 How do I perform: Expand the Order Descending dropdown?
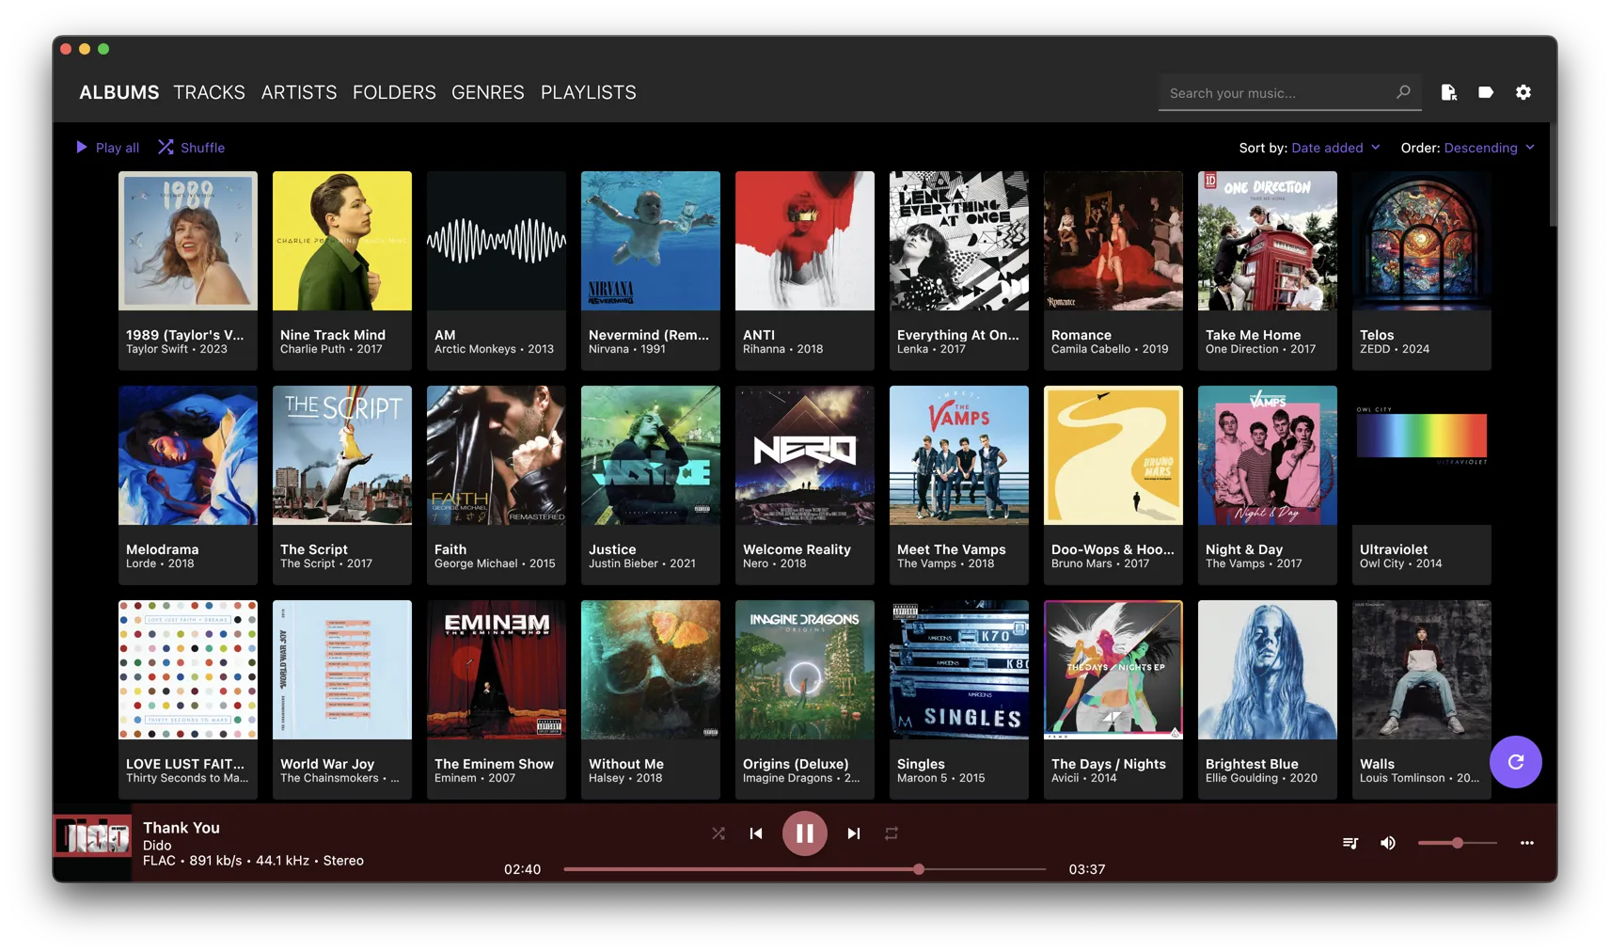coord(1489,148)
